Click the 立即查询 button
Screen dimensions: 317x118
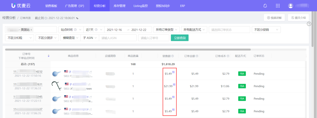[x=180, y=38]
